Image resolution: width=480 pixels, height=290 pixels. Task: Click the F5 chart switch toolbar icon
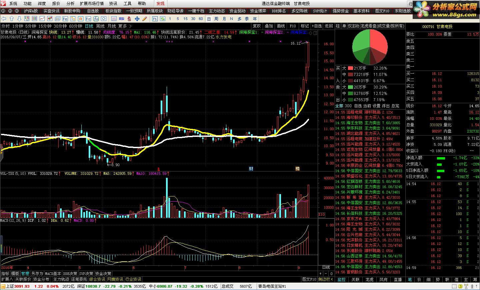tap(155, 19)
